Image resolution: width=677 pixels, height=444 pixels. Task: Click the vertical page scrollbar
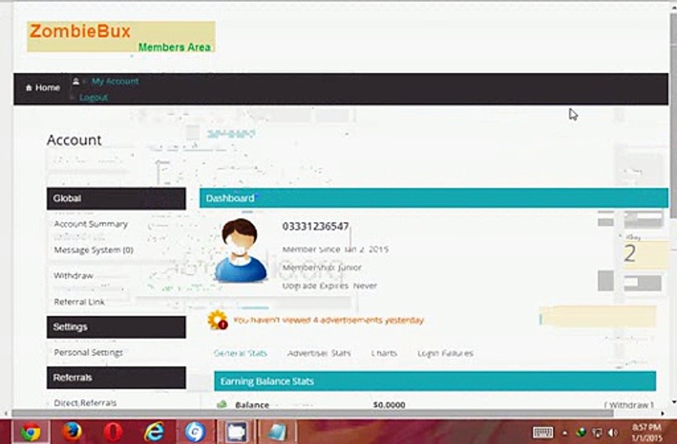(673, 117)
